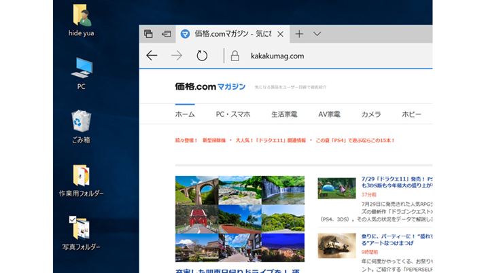Go forward in the browser

177,56
